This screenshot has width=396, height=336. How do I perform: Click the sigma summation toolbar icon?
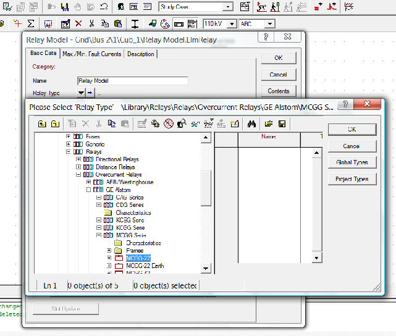(x=30, y=24)
